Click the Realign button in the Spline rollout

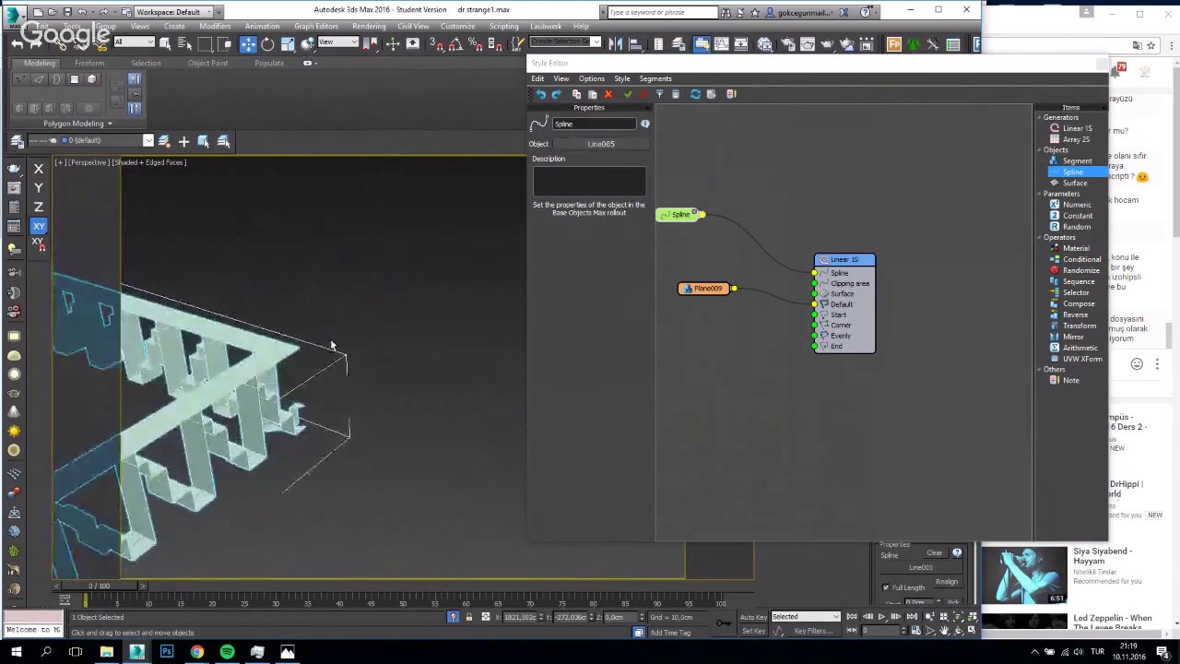pyautogui.click(x=947, y=582)
